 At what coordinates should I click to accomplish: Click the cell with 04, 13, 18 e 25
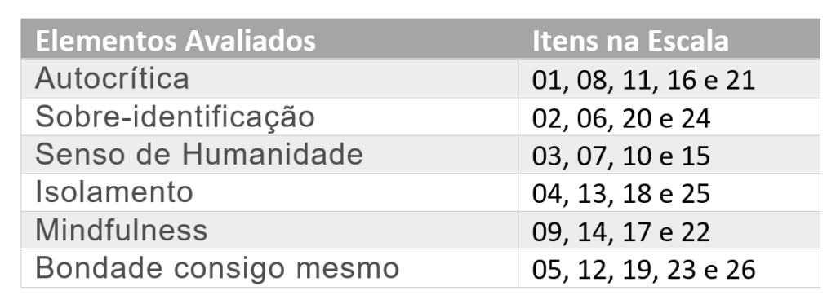point(669,192)
